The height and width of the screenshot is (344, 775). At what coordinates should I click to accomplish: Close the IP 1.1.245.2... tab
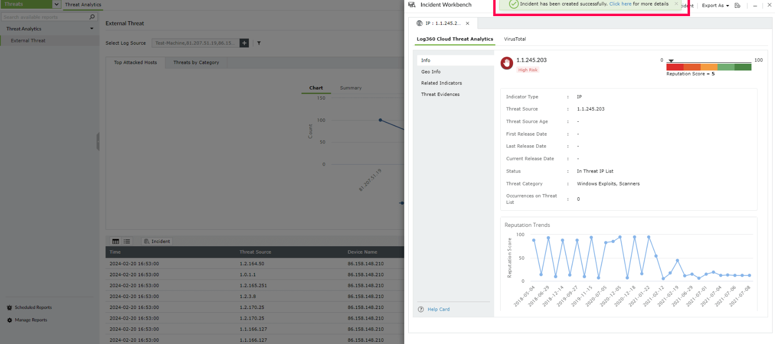click(x=467, y=24)
